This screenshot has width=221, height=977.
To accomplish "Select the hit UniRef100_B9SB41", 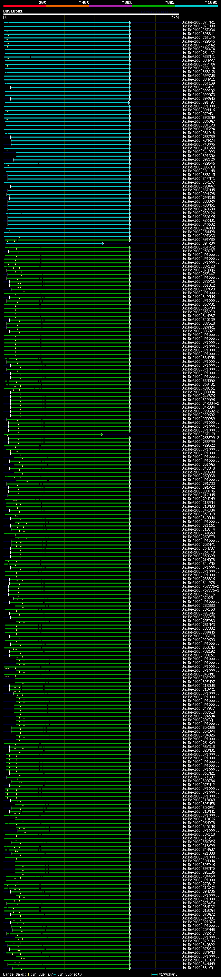I will click(x=198, y=34).
